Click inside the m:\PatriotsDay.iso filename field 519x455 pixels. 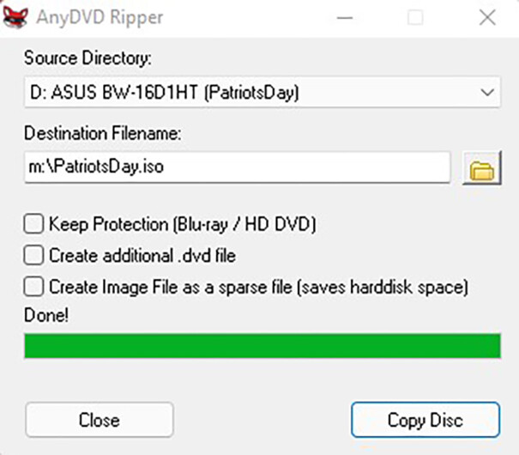(238, 167)
